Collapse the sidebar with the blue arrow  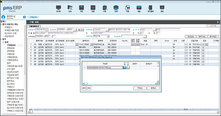click(x=24, y=17)
